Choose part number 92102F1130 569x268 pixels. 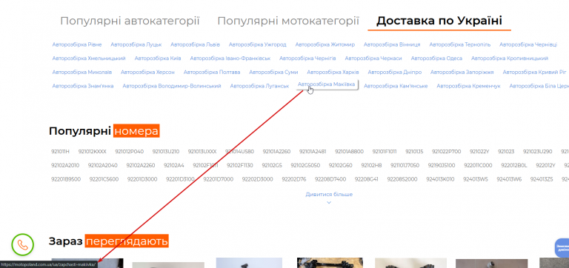click(x=240, y=165)
